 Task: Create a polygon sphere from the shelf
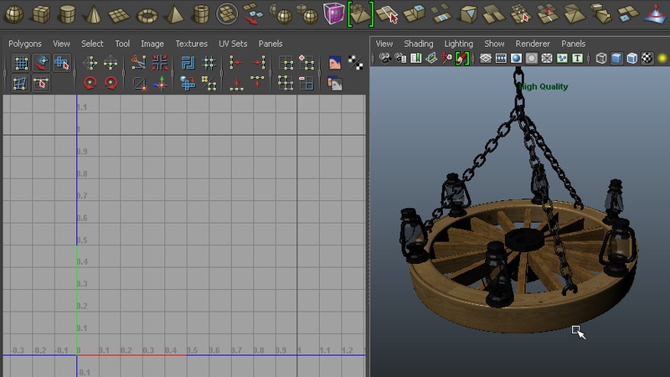tap(16, 14)
